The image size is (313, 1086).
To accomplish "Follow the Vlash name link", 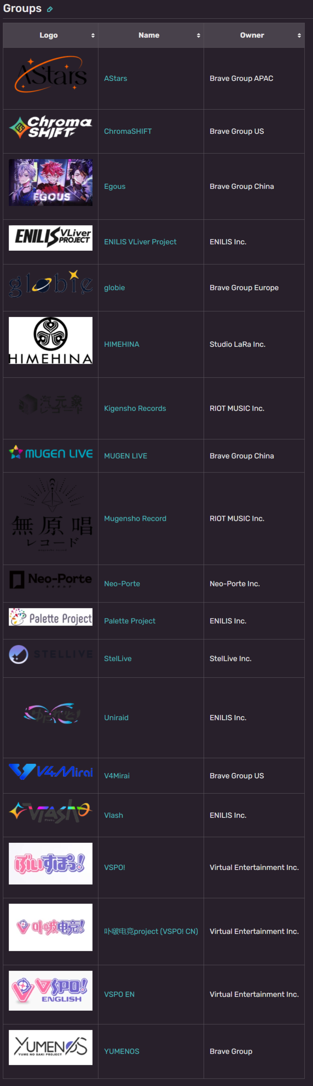I will pyautogui.click(x=114, y=816).
